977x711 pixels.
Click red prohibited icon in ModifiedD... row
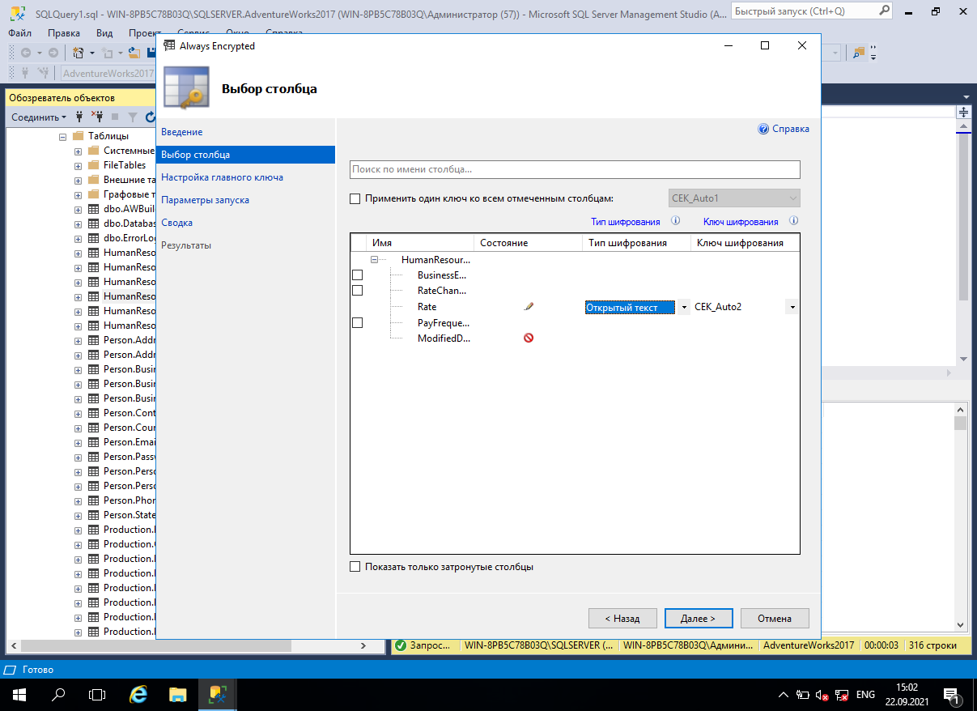point(529,338)
